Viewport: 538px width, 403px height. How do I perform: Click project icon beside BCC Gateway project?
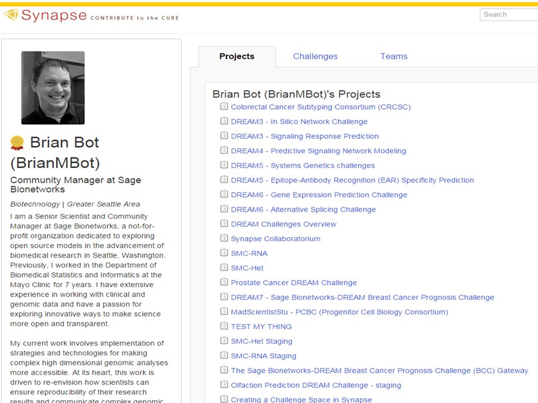(224, 370)
